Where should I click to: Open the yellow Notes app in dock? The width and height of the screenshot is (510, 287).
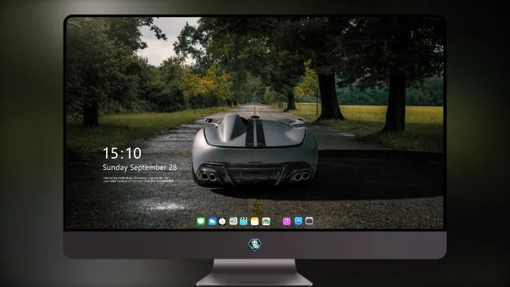[255, 221]
